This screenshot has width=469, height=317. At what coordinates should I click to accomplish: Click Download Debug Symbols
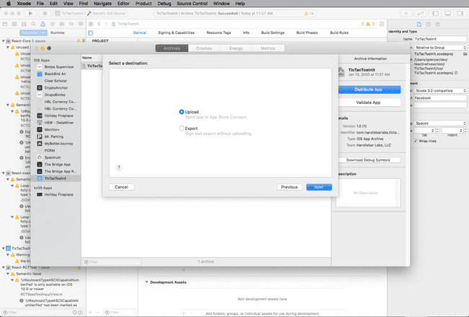(368, 160)
